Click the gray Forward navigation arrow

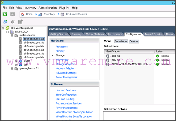(x=13, y=14)
